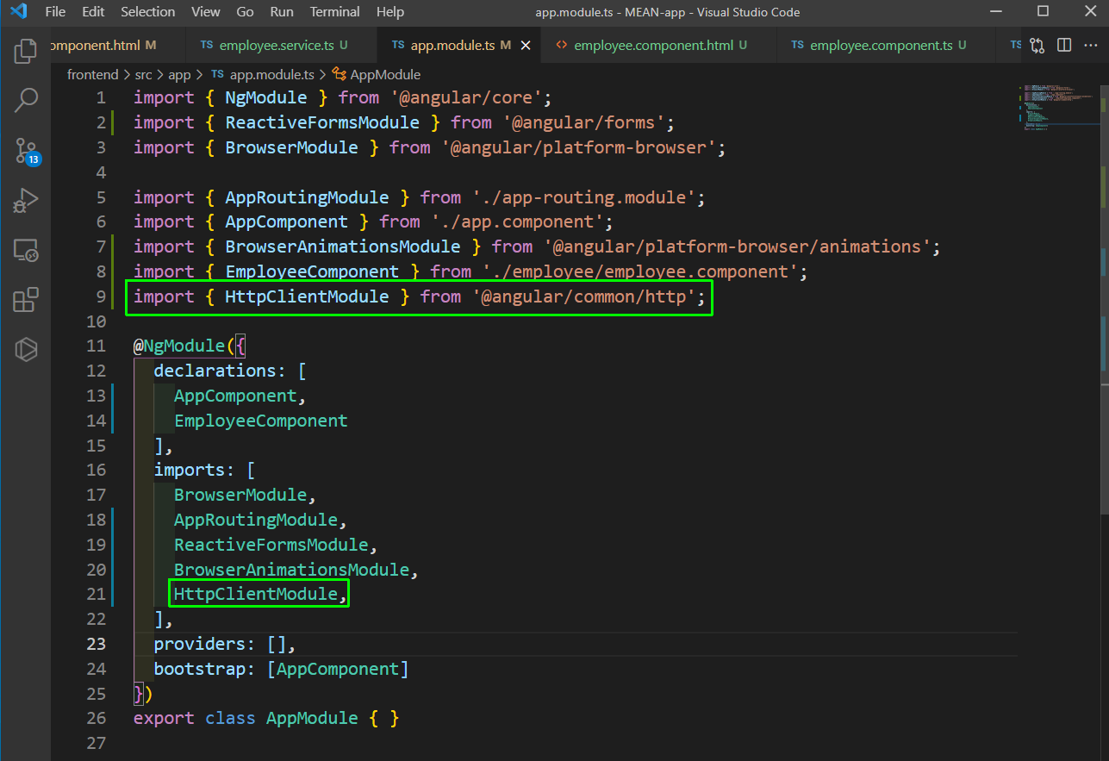Click './app.component' string on line 5 area
1109x761 pixels.
[x=517, y=222]
